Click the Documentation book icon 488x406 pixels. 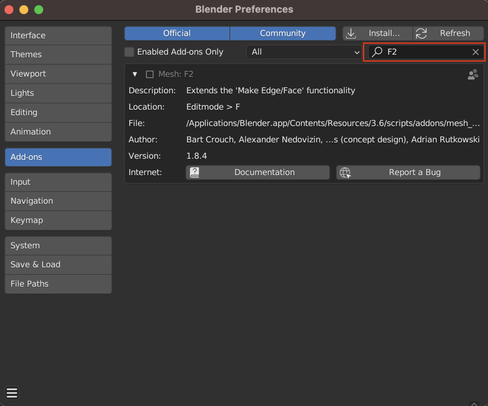pyautogui.click(x=194, y=172)
